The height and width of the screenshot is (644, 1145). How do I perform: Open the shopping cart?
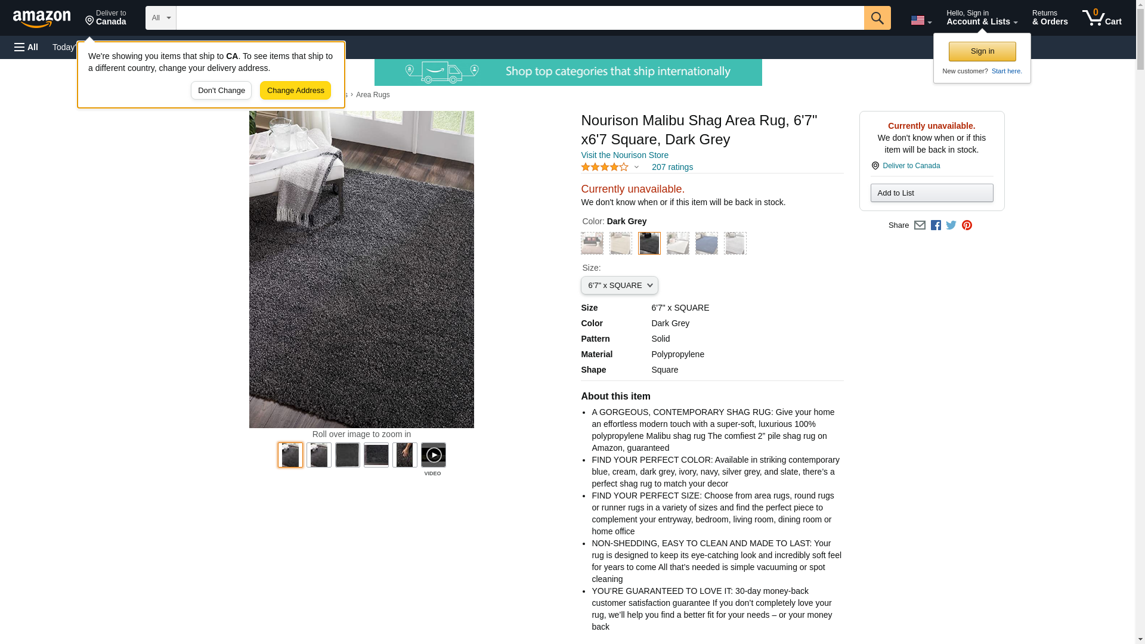tap(1102, 18)
